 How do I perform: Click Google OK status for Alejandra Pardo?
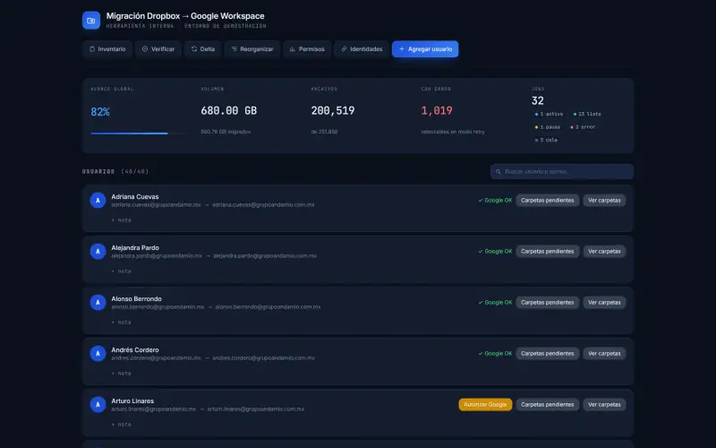click(495, 252)
